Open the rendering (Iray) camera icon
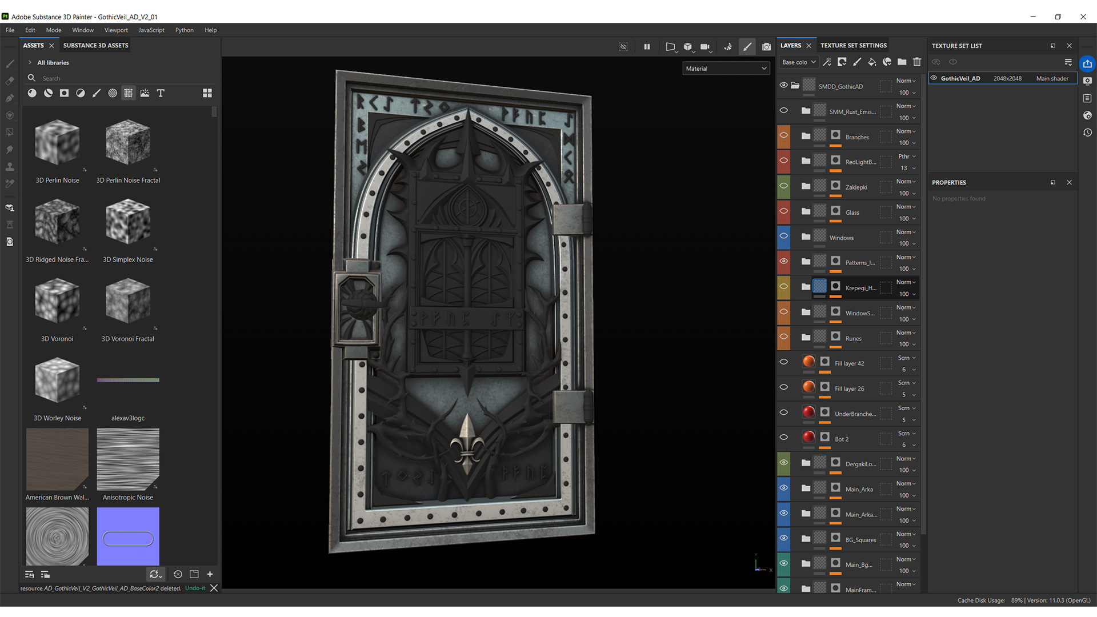The image size is (1097, 617). click(x=766, y=47)
